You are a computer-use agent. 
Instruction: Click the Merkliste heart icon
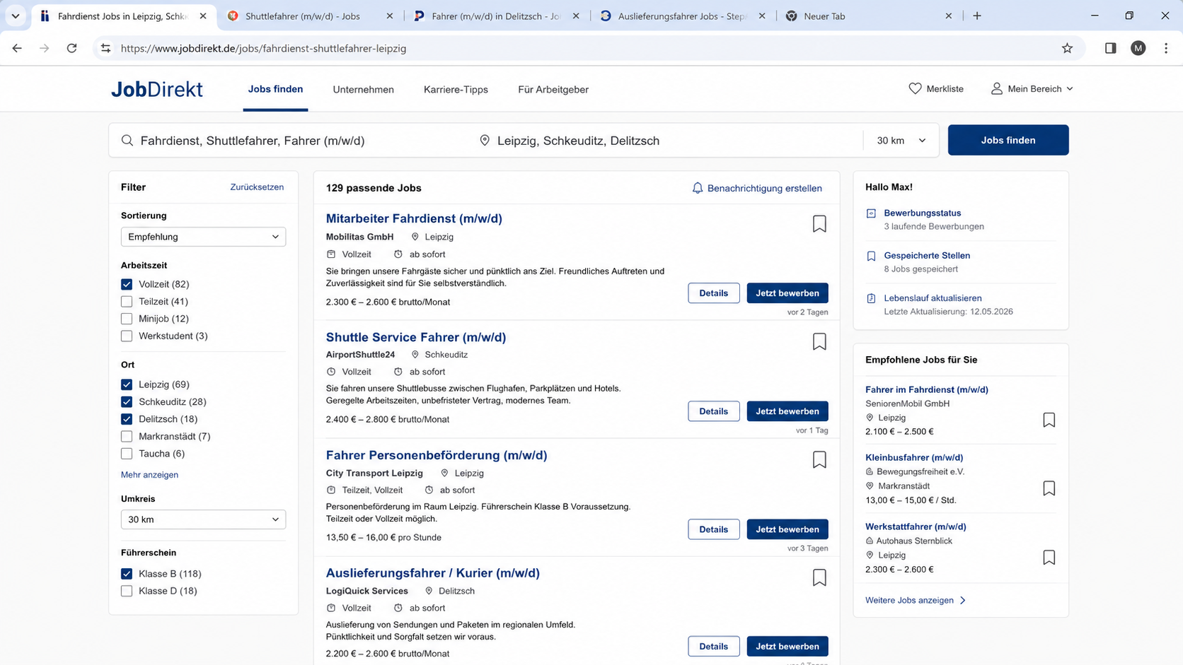[915, 89]
